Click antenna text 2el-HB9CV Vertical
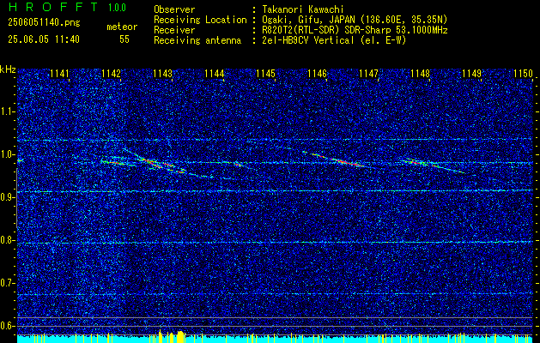540x343 pixels. point(307,40)
